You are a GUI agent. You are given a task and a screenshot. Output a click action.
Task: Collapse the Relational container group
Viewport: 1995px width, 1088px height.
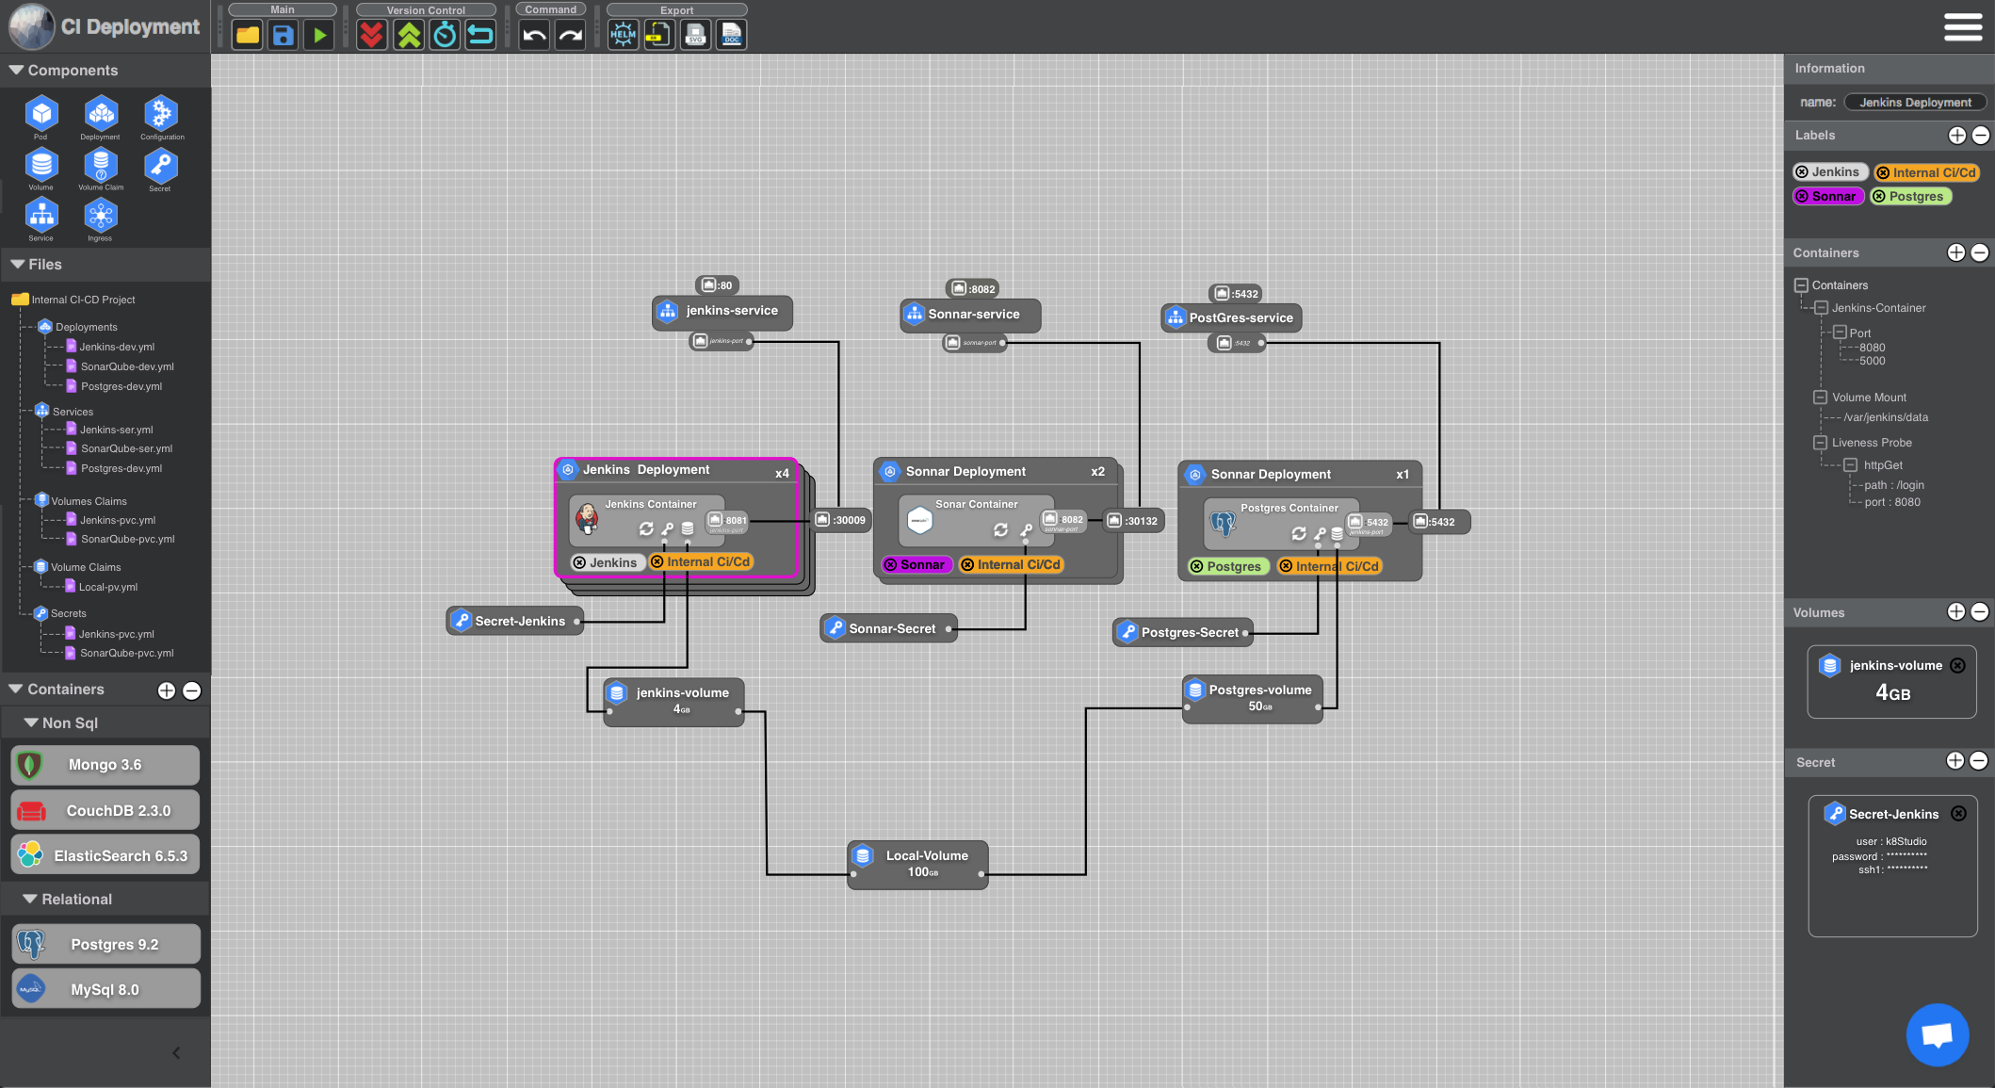click(x=30, y=899)
